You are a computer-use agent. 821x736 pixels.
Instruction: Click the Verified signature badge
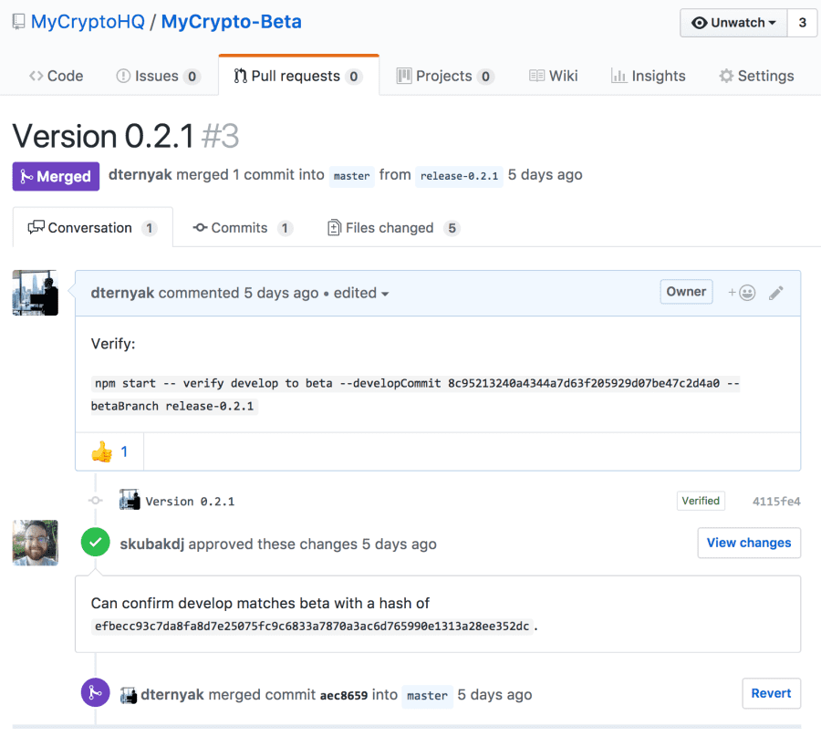pos(701,501)
